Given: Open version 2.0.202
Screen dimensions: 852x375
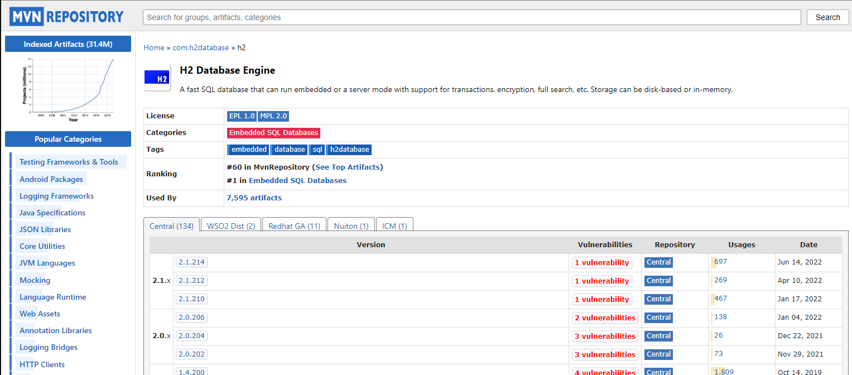Looking at the screenshot, I should 191,354.
